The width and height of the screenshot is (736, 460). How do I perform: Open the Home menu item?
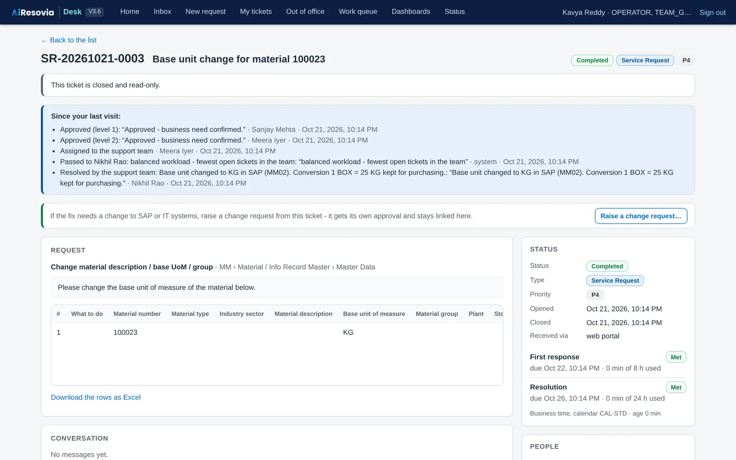click(130, 11)
